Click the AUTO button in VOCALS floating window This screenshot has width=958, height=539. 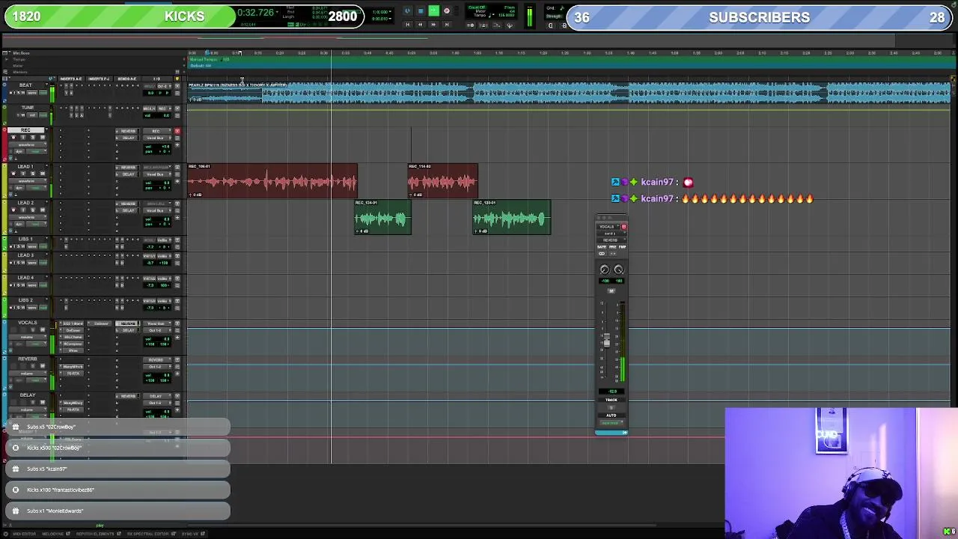[x=611, y=415]
